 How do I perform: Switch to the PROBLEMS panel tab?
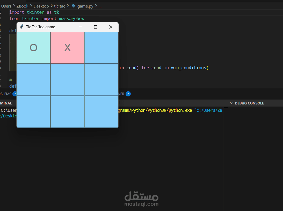tap(6, 94)
